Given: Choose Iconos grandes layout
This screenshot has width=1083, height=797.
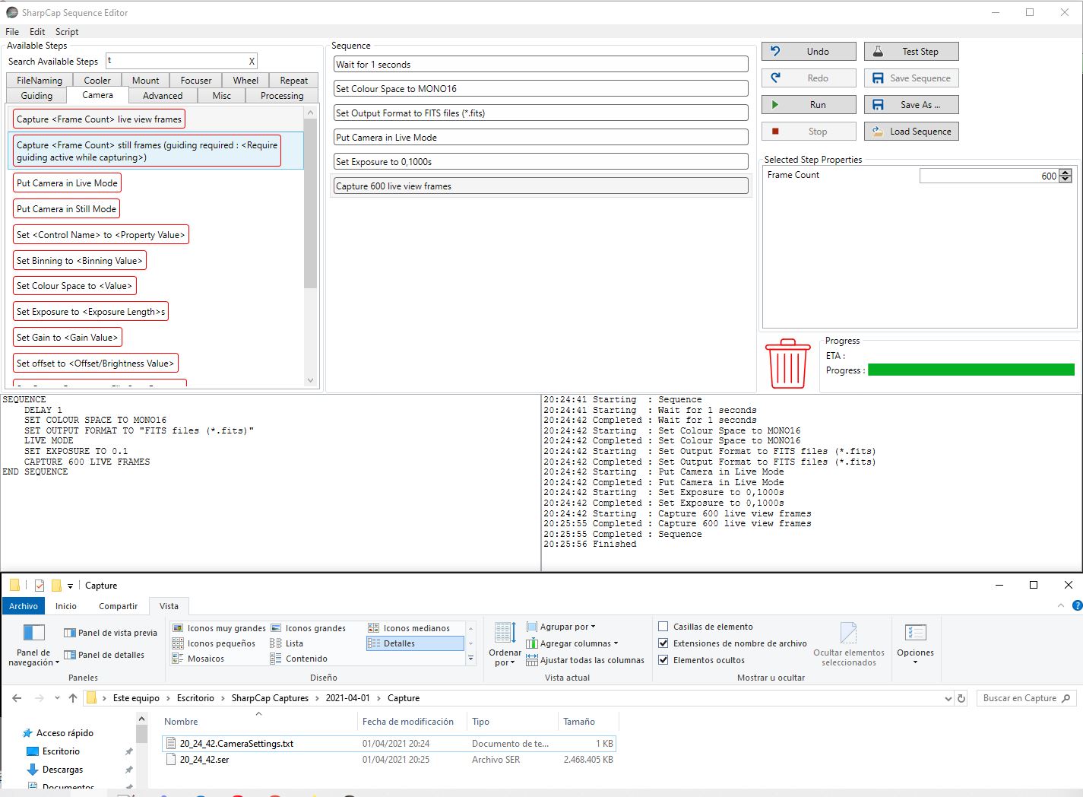Looking at the screenshot, I should (x=309, y=628).
